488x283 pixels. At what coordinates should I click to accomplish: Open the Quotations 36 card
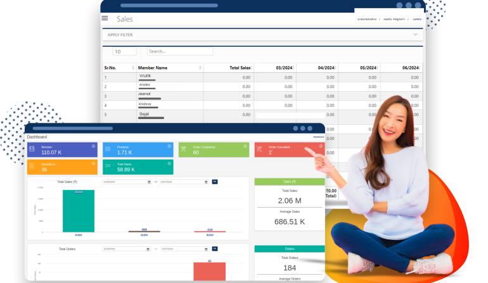[62, 167]
